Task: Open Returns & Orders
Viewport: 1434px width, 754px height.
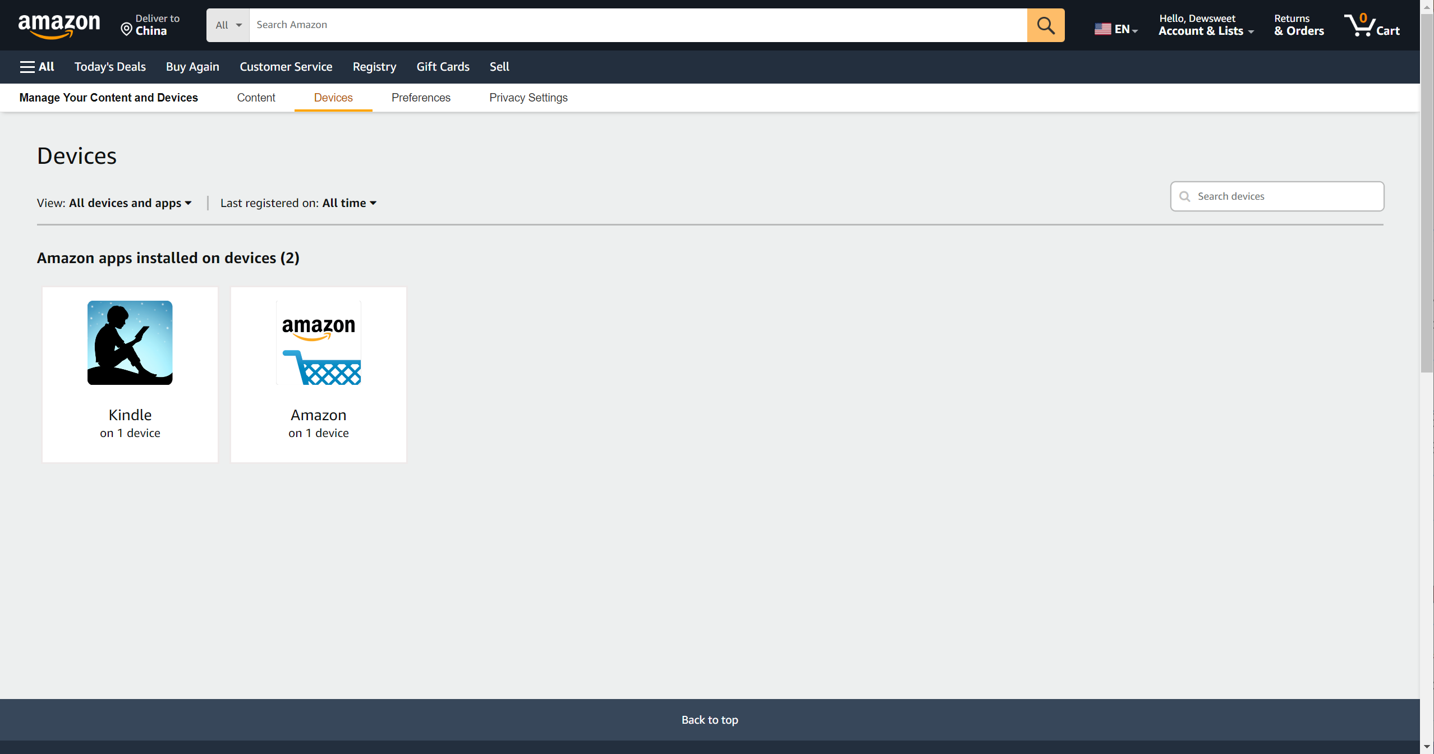Action: click(x=1299, y=25)
